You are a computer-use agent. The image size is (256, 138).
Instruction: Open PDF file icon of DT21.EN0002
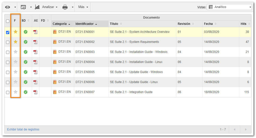(x=35, y=42)
